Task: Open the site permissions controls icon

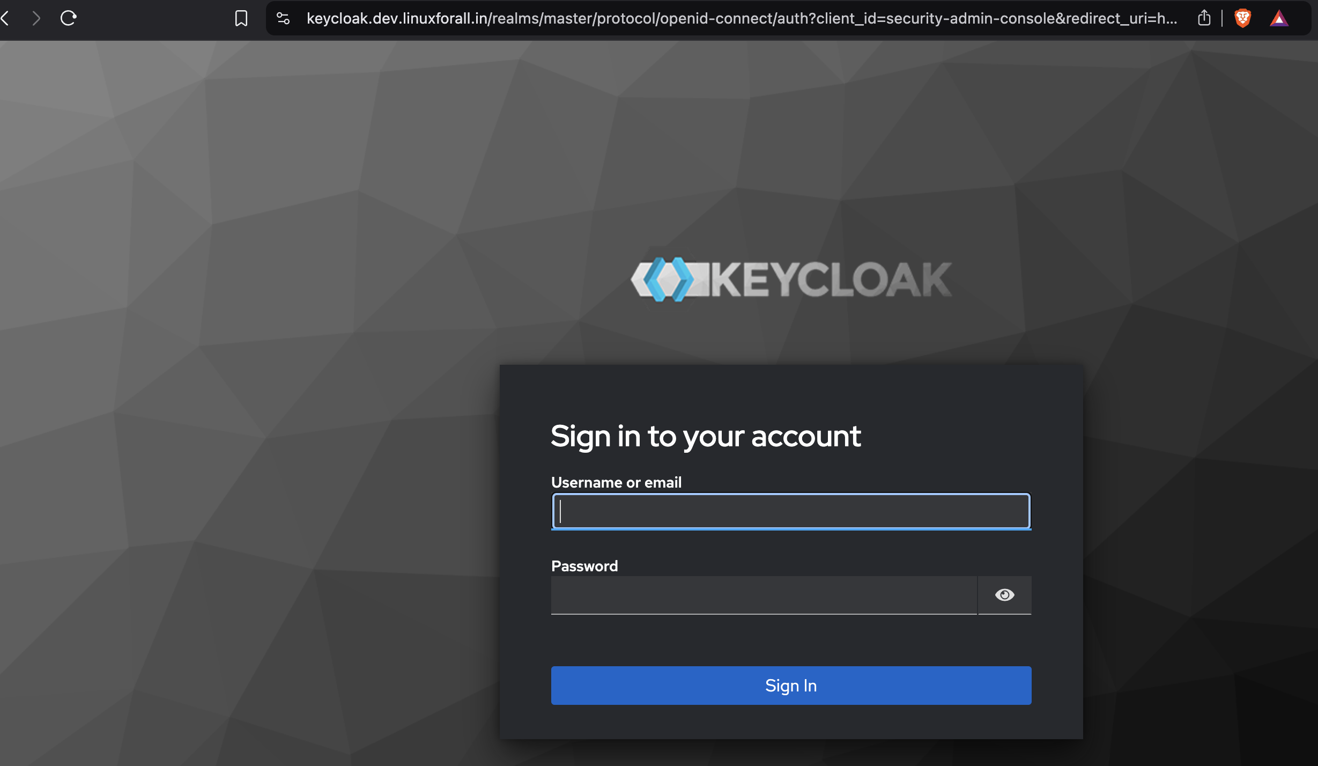Action: coord(283,18)
